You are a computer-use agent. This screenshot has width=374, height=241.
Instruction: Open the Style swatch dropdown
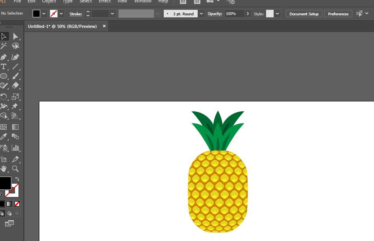pyautogui.click(x=277, y=14)
